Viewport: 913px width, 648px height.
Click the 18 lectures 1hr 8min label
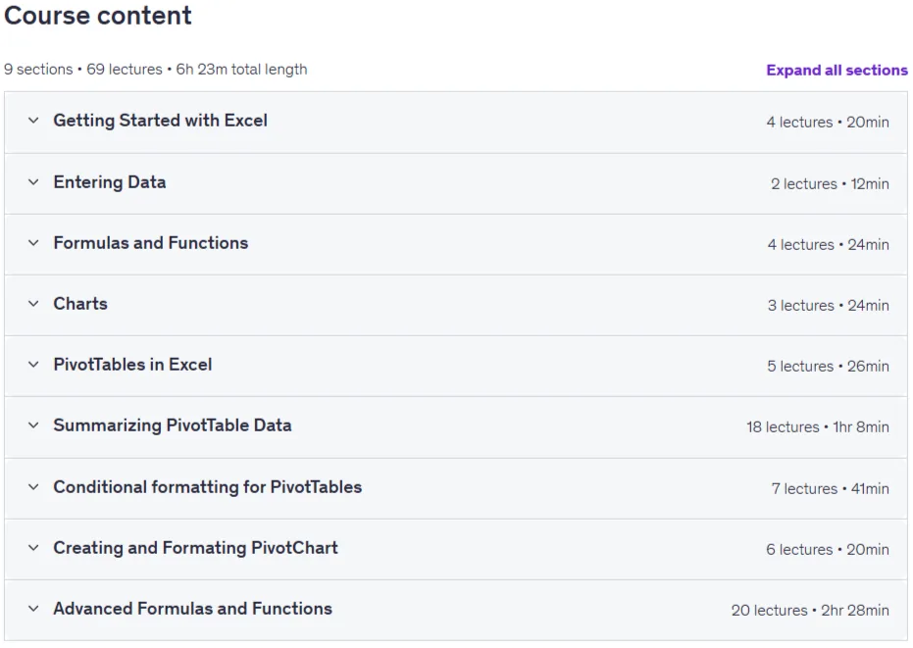tap(818, 426)
